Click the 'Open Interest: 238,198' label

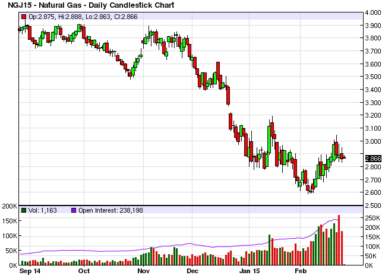click(111, 210)
